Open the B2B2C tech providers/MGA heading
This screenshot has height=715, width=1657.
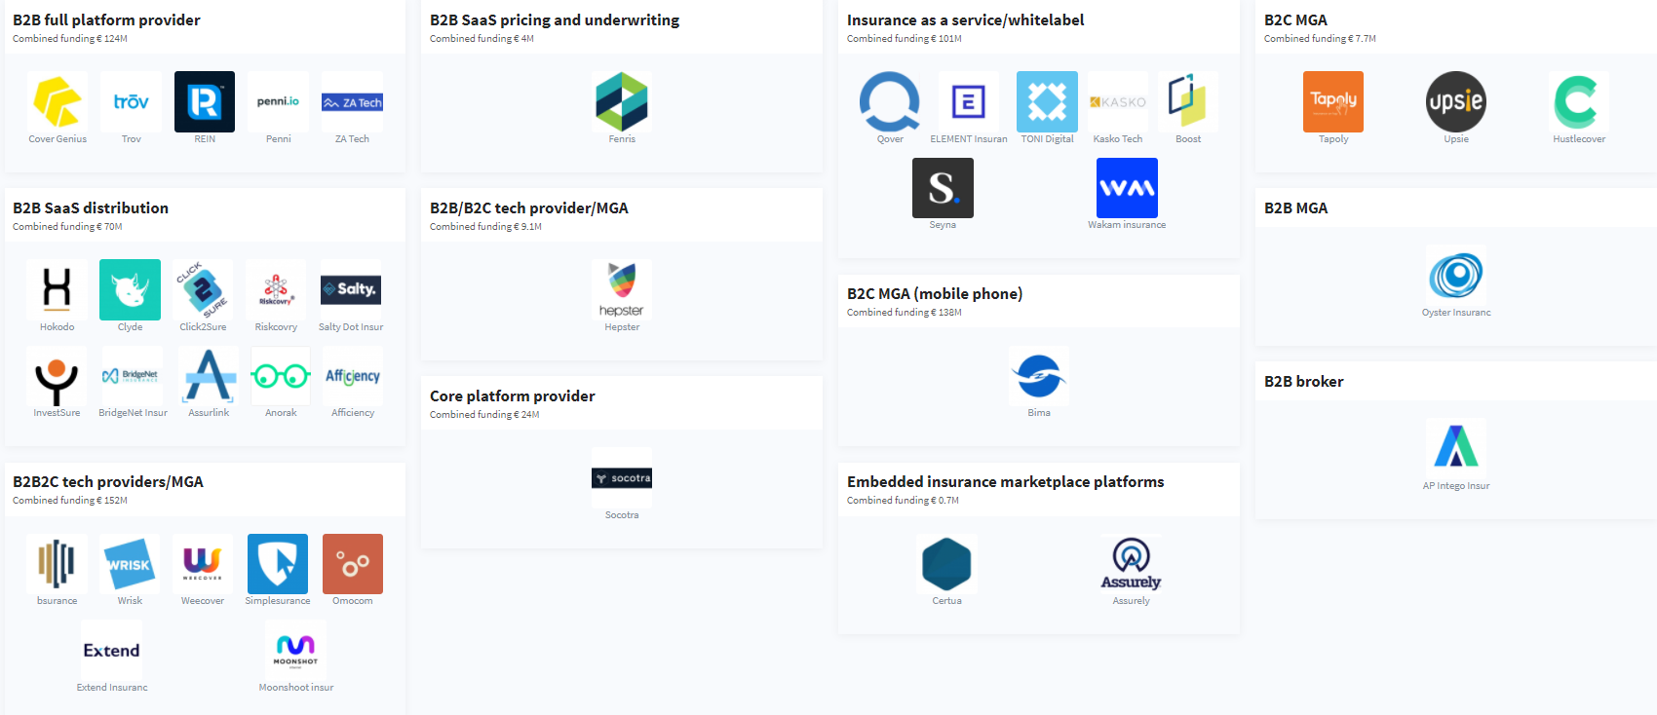[108, 481]
